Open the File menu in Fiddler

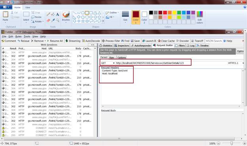click(x=4, y=36)
